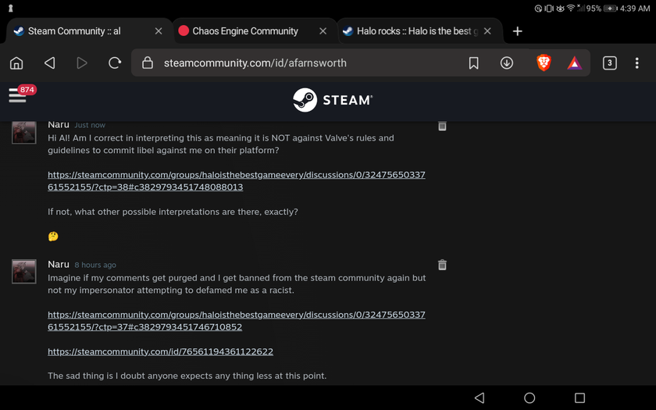Close the Steam Community tab

pos(159,31)
